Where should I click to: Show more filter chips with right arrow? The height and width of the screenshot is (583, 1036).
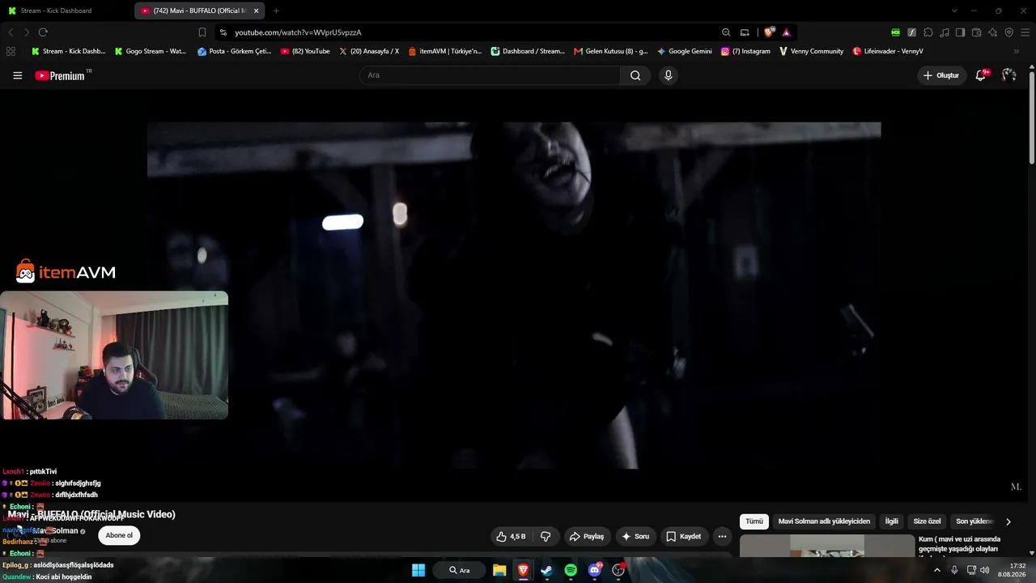(1008, 521)
